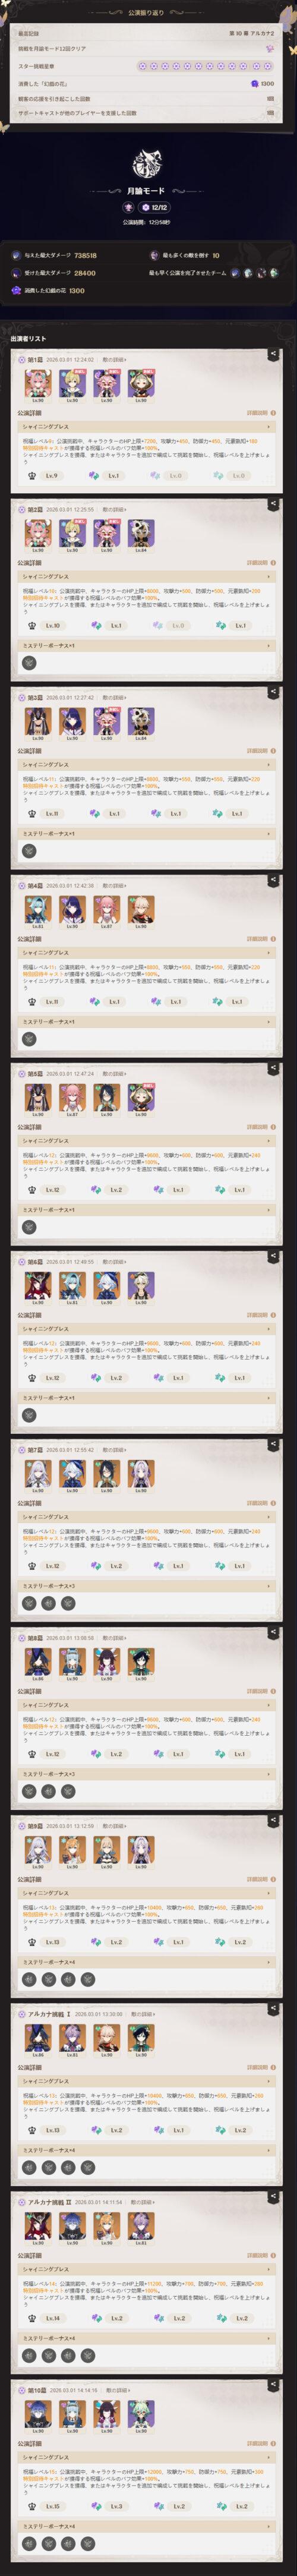Click the 幻劇の花 flower icon beside 1300
This screenshot has height=2576, width=297.
pyautogui.click(x=254, y=84)
